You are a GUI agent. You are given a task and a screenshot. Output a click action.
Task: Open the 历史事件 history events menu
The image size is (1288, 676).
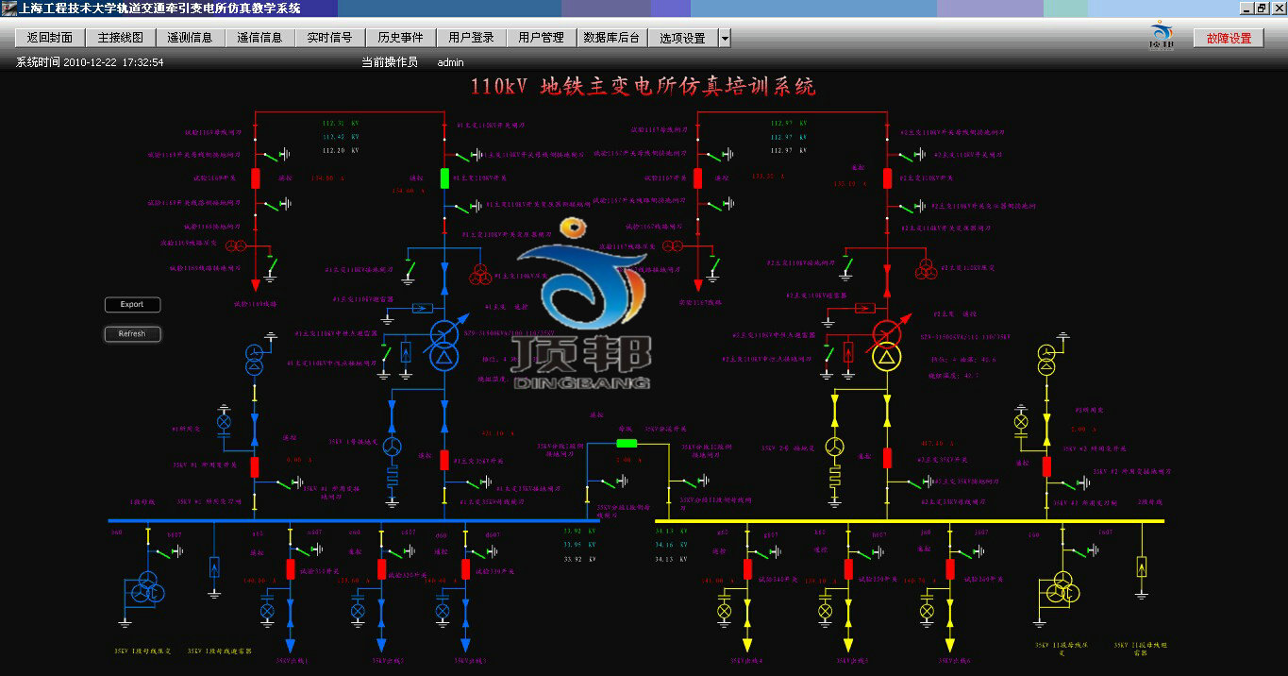pyautogui.click(x=400, y=39)
